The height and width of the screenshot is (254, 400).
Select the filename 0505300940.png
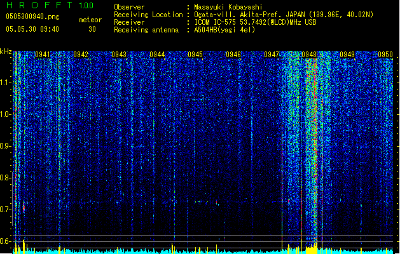click(x=32, y=17)
